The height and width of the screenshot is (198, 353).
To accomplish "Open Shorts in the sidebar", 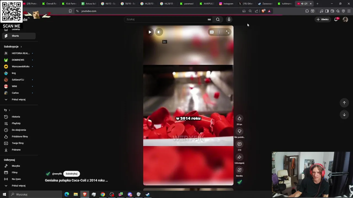I will click(19, 36).
